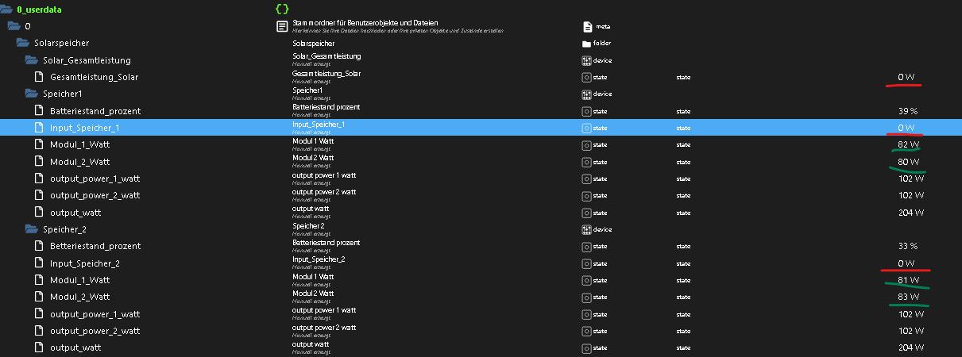Click file icon next to Gesamtleistung_Solar

38,77
